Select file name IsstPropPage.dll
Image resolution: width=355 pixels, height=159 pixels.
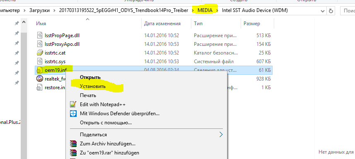coord(62,36)
